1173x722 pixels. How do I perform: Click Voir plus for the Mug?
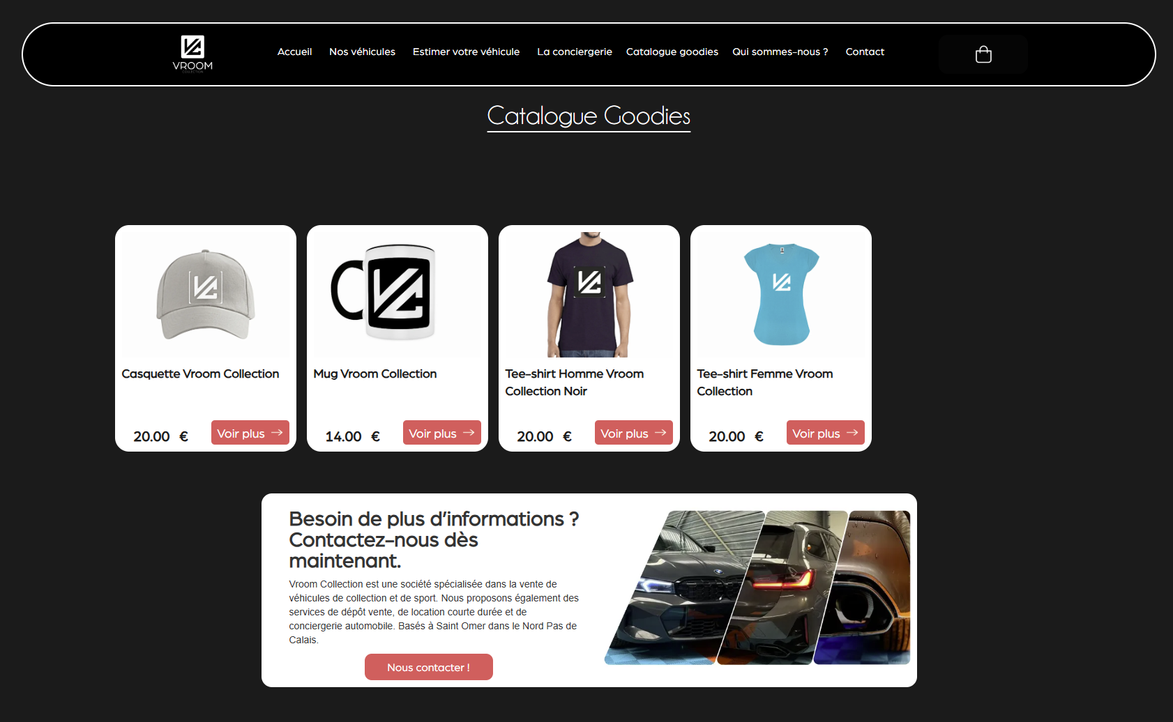point(442,433)
